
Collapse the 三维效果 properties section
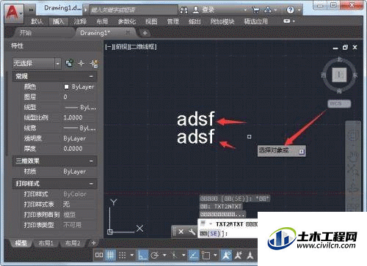(91, 161)
